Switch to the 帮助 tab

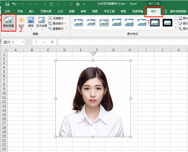pyautogui.click(x=123, y=11)
